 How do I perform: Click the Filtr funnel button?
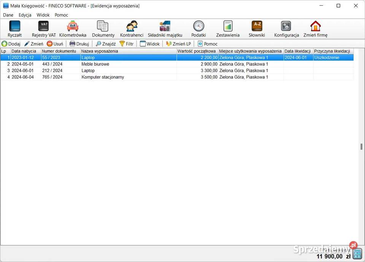[x=127, y=44]
